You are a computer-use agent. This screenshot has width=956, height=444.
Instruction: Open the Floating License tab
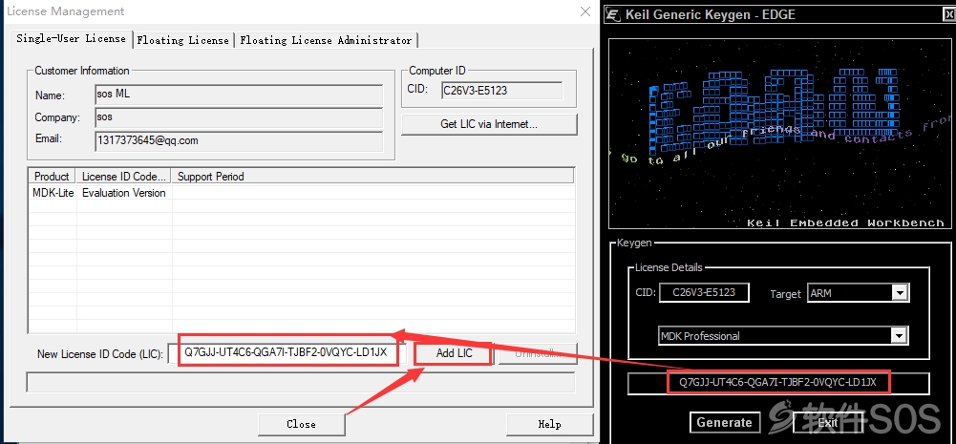tap(183, 40)
